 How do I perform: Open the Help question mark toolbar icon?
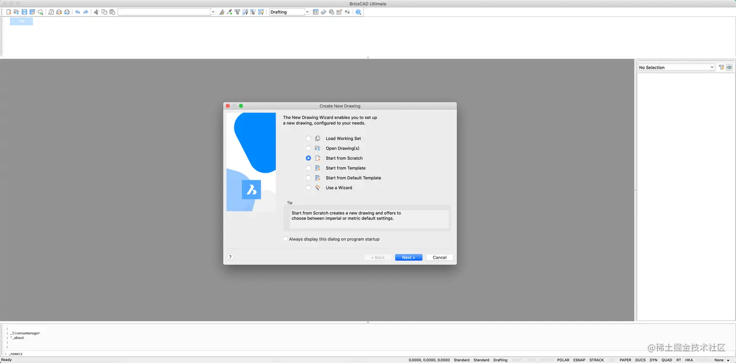[358, 12]
